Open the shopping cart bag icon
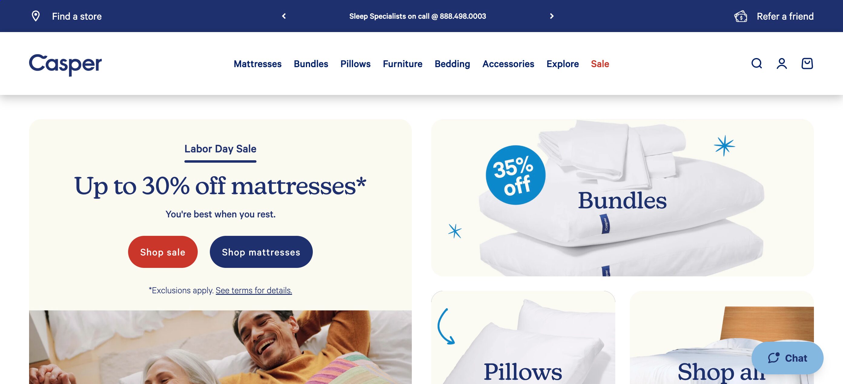This screenshot has width=843, height=384. coord(807,63)
